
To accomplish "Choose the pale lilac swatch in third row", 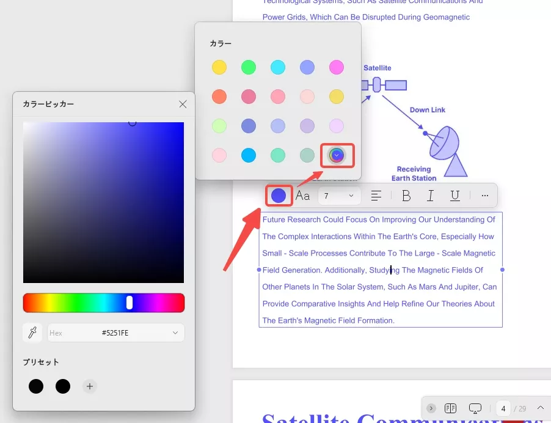I will [337, 126].
